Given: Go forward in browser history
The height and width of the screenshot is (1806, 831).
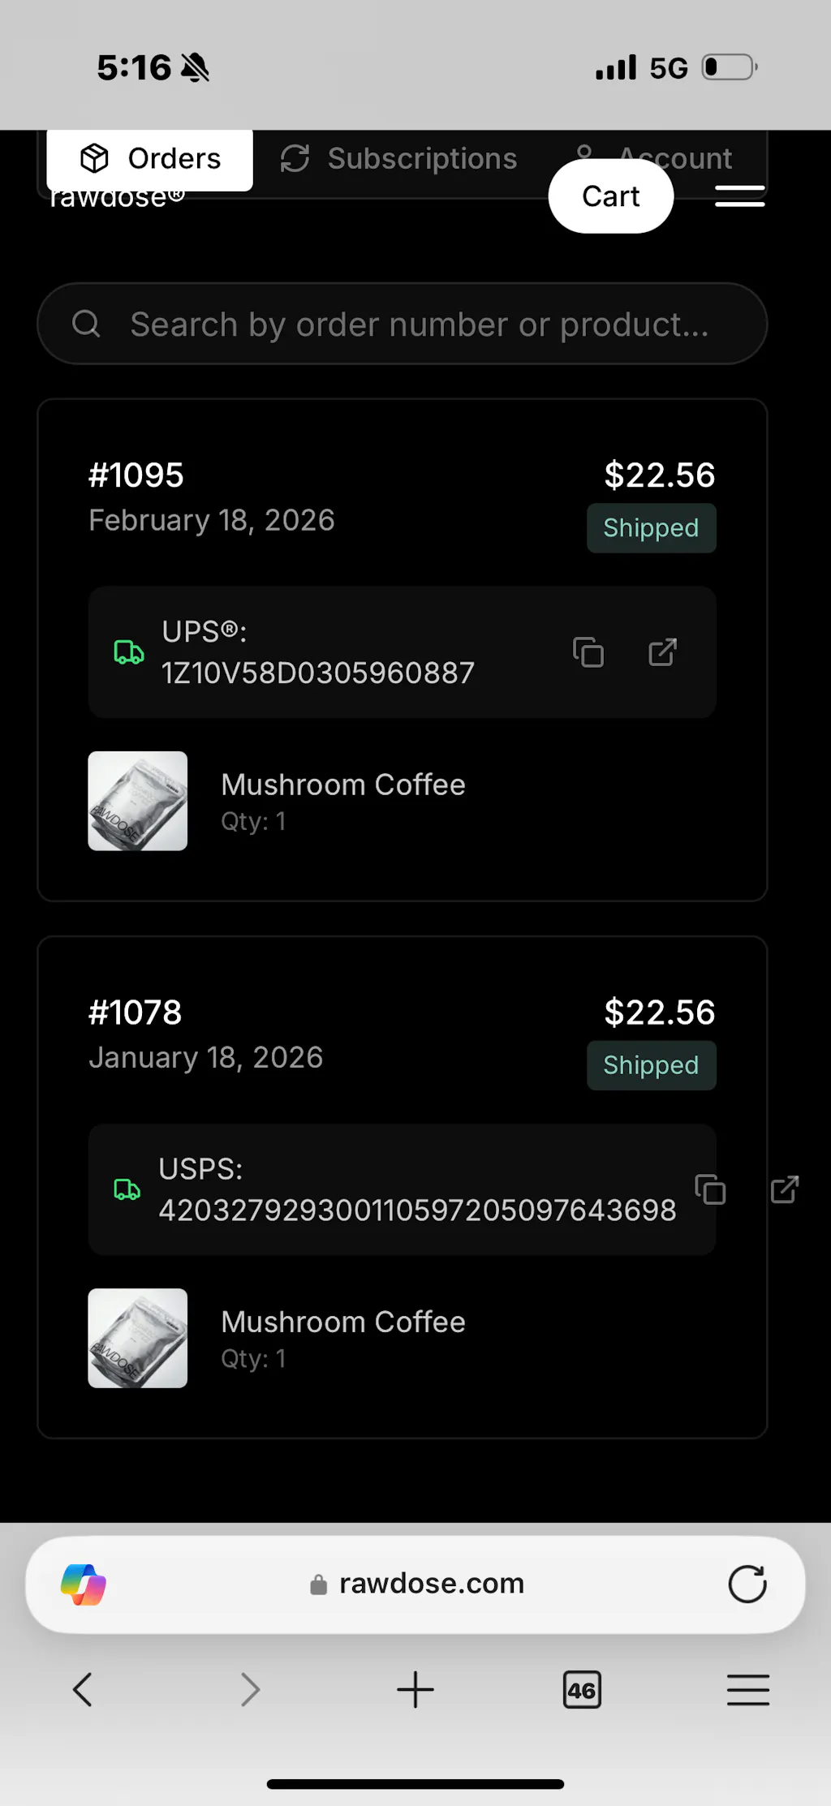Looking at the screenshot, I should coord(250,1690).
